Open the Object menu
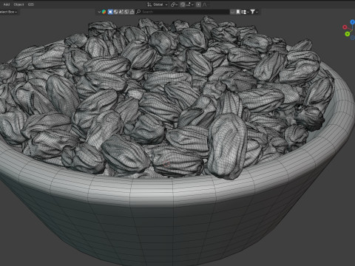This screenshot has height=266, width=355. pos(18,4)
